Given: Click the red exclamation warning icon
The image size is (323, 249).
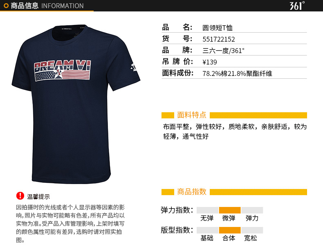Looking at the screenshot, I should (20, 196).
